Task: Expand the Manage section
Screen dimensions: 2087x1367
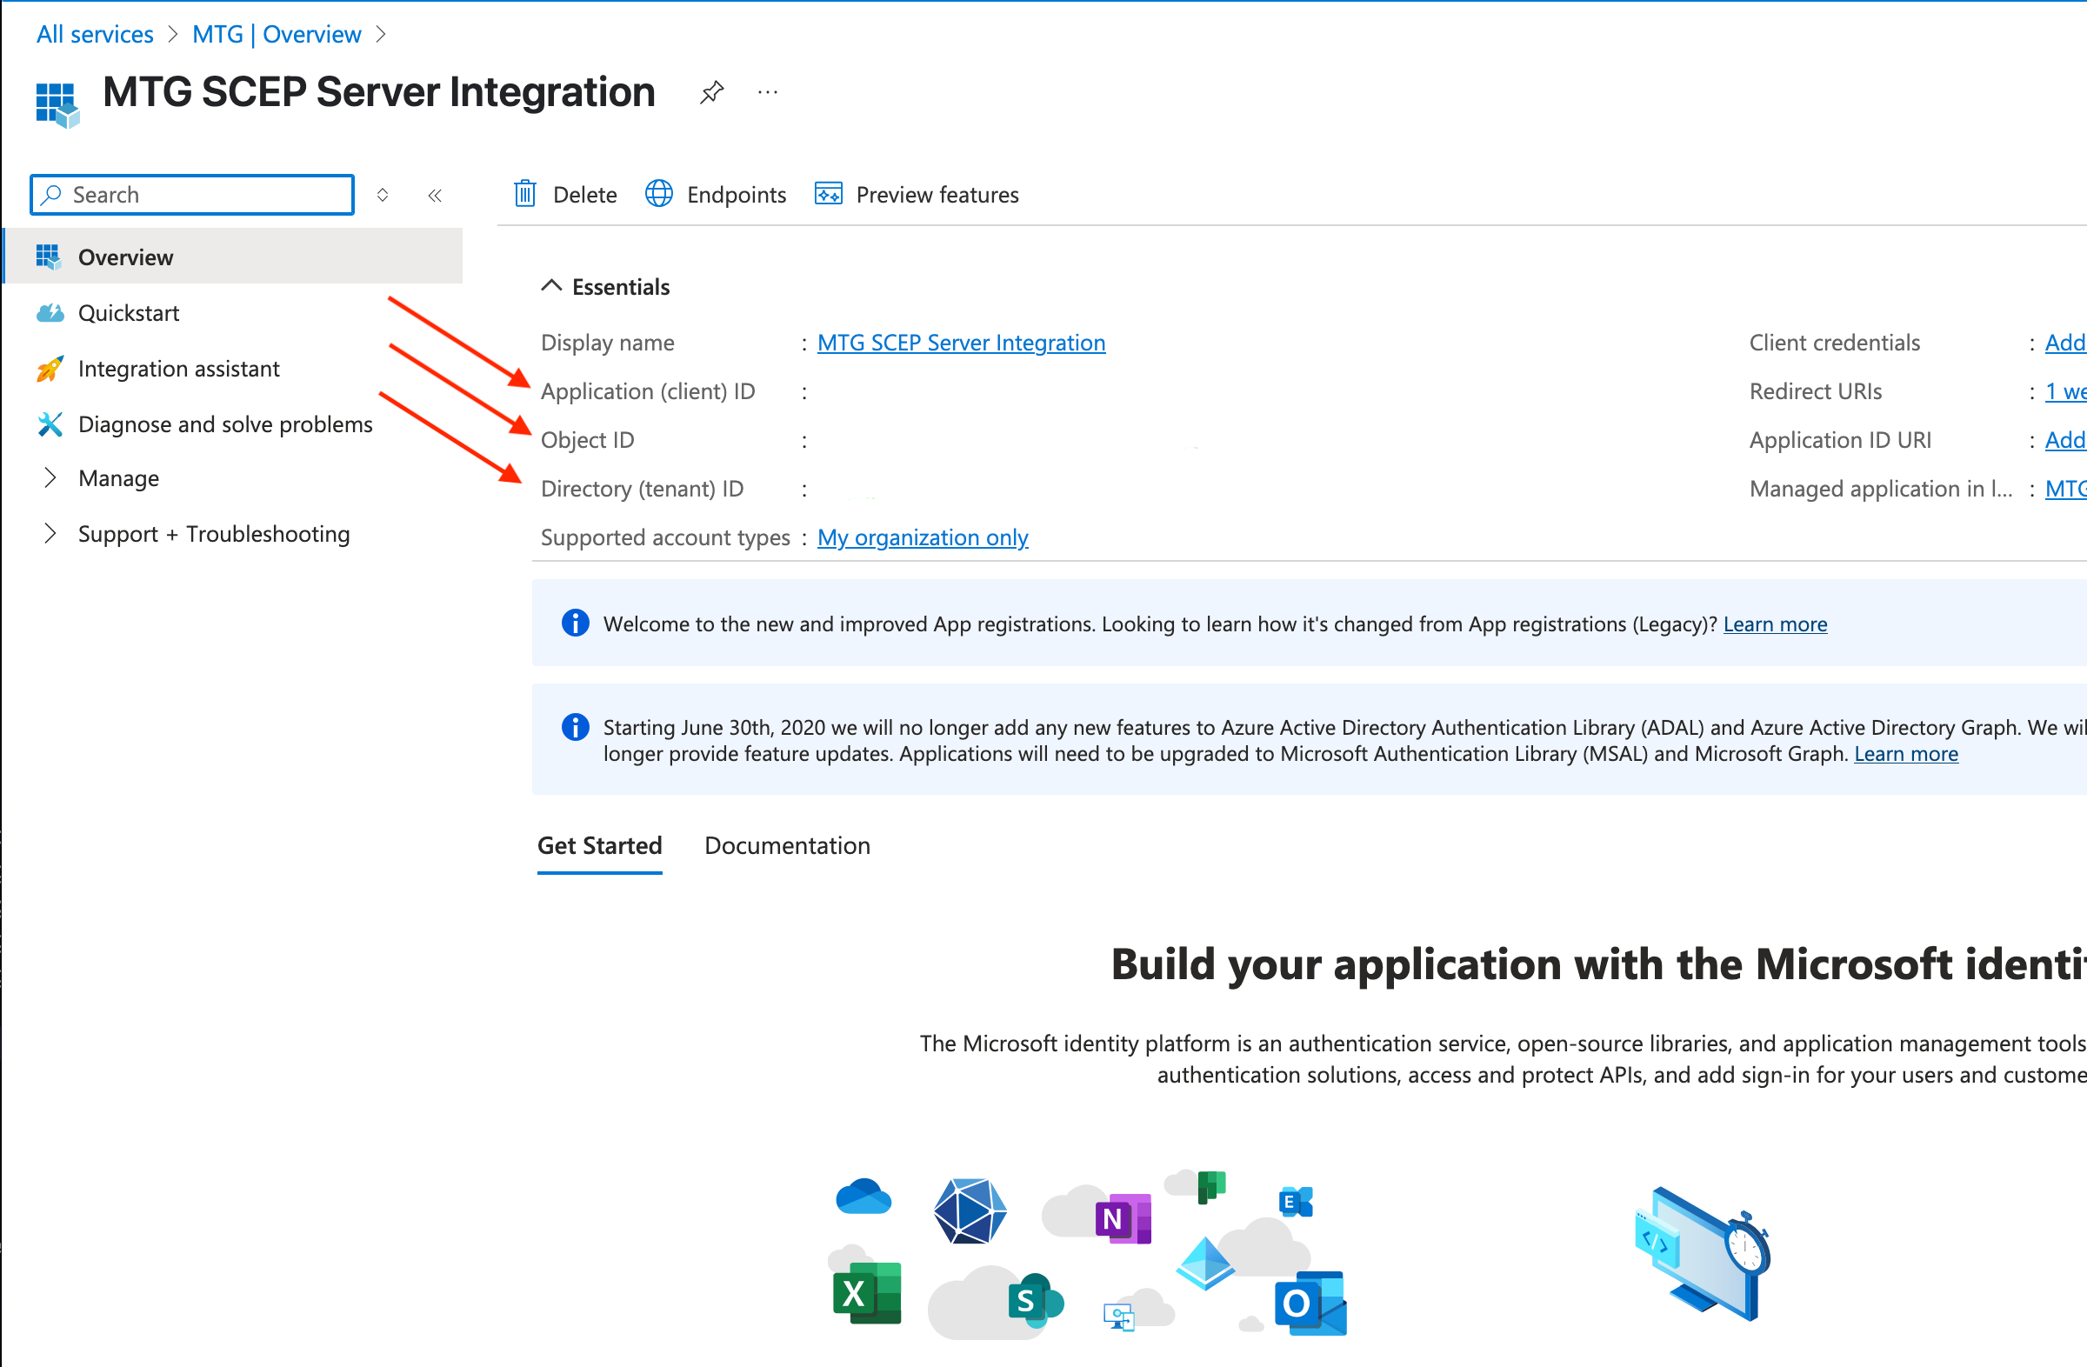Action: tap(118, 478)
